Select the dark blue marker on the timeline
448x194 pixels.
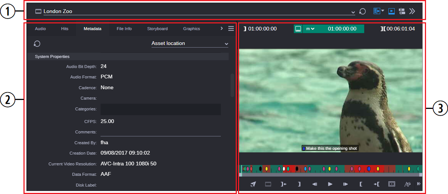(x=369, y=169)
